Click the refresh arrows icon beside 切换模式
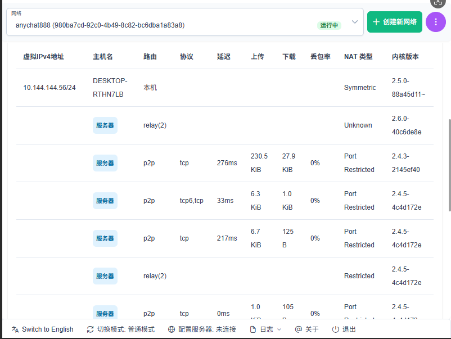The height and width of the screenshot is (339, 451). pyautogui.click(x=90, y=329)
